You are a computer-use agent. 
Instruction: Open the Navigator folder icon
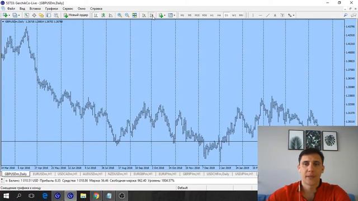41,15
